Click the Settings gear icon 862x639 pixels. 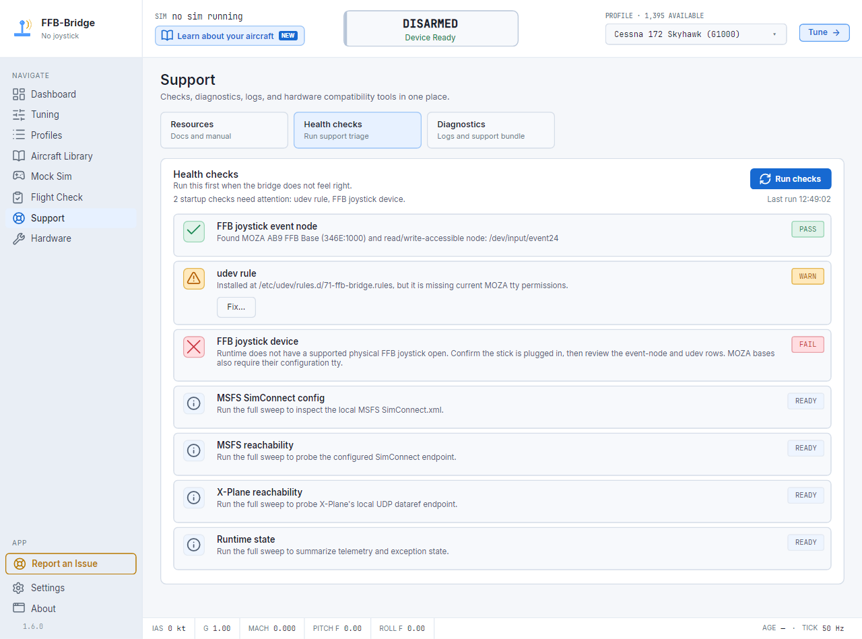pos(19,588)
